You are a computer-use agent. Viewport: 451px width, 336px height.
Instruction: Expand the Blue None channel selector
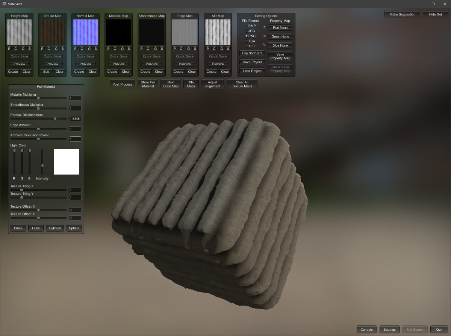pos(280,45)
